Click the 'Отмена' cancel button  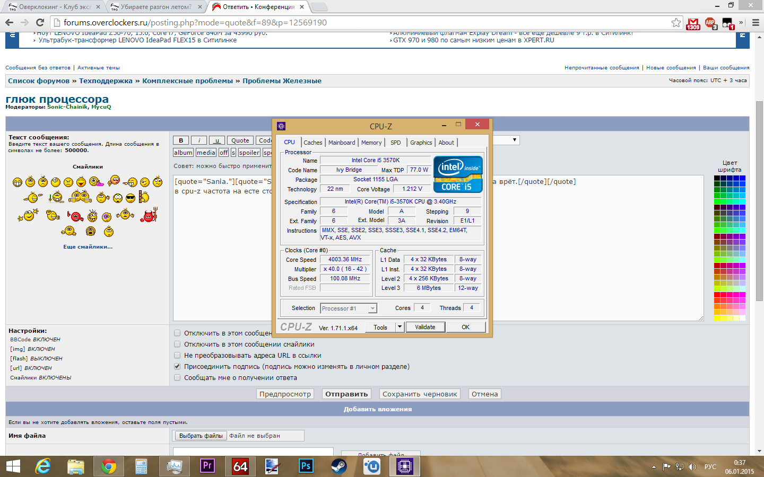(485, 394)
